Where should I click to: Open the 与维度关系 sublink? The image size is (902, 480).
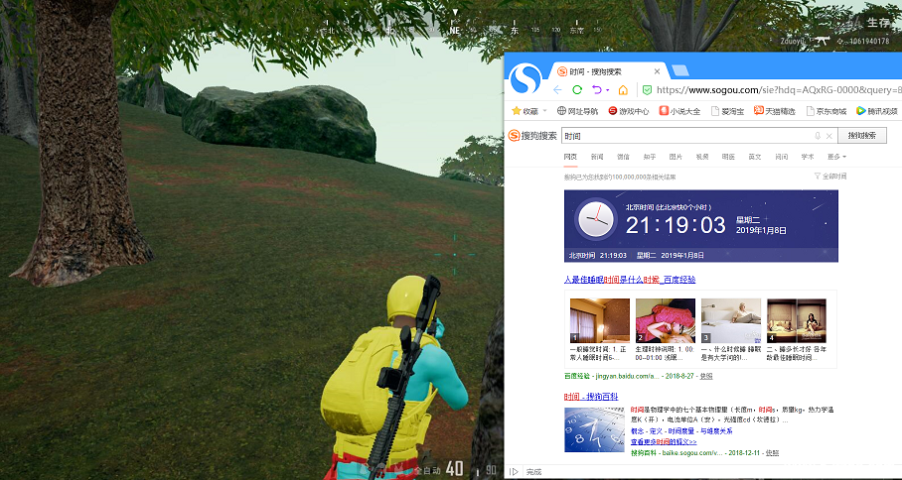tap(716, 431)
